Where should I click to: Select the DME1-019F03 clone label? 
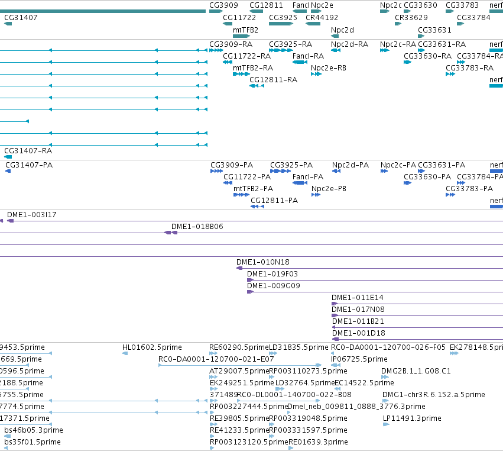tap(272, 274)
